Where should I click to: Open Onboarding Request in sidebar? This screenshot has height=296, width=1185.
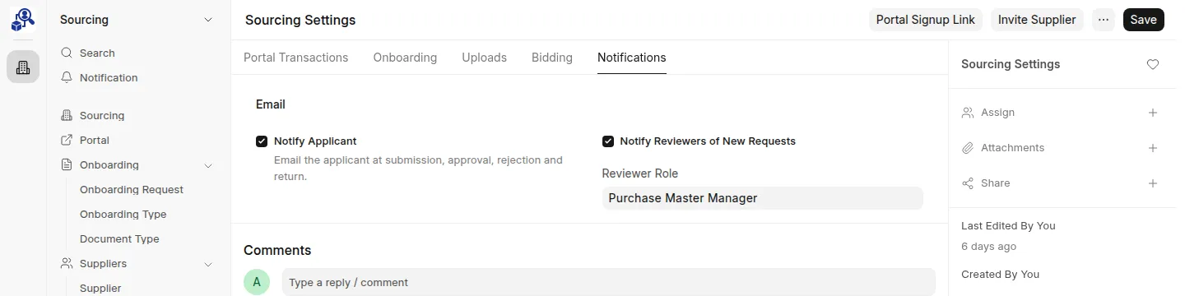click(x=132, y=189)
